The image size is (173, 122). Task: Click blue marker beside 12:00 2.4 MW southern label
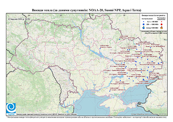click(x=110, y=91)
